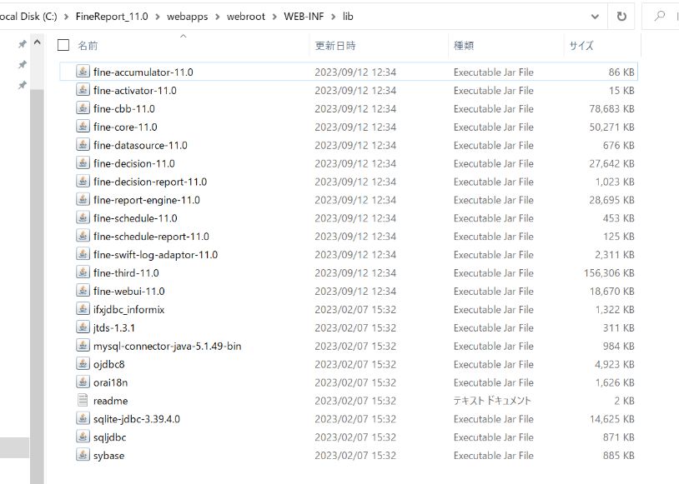Image resolution: width=679 pixels, height=484 pixels.
Task: Click the ifxjdbc_informix jar file icon
Action: click(83, 309)
